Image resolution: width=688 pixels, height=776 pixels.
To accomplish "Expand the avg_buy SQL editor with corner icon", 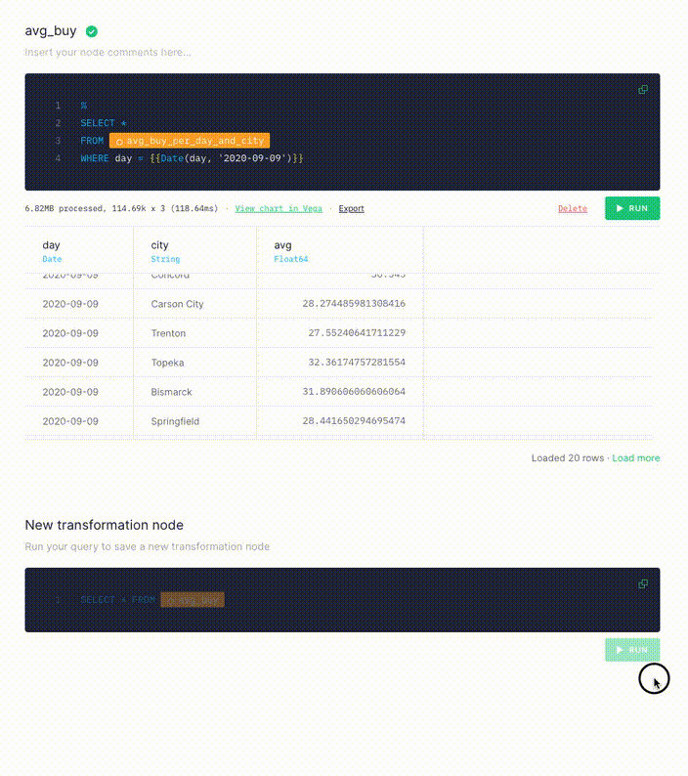I will point(643,90).
